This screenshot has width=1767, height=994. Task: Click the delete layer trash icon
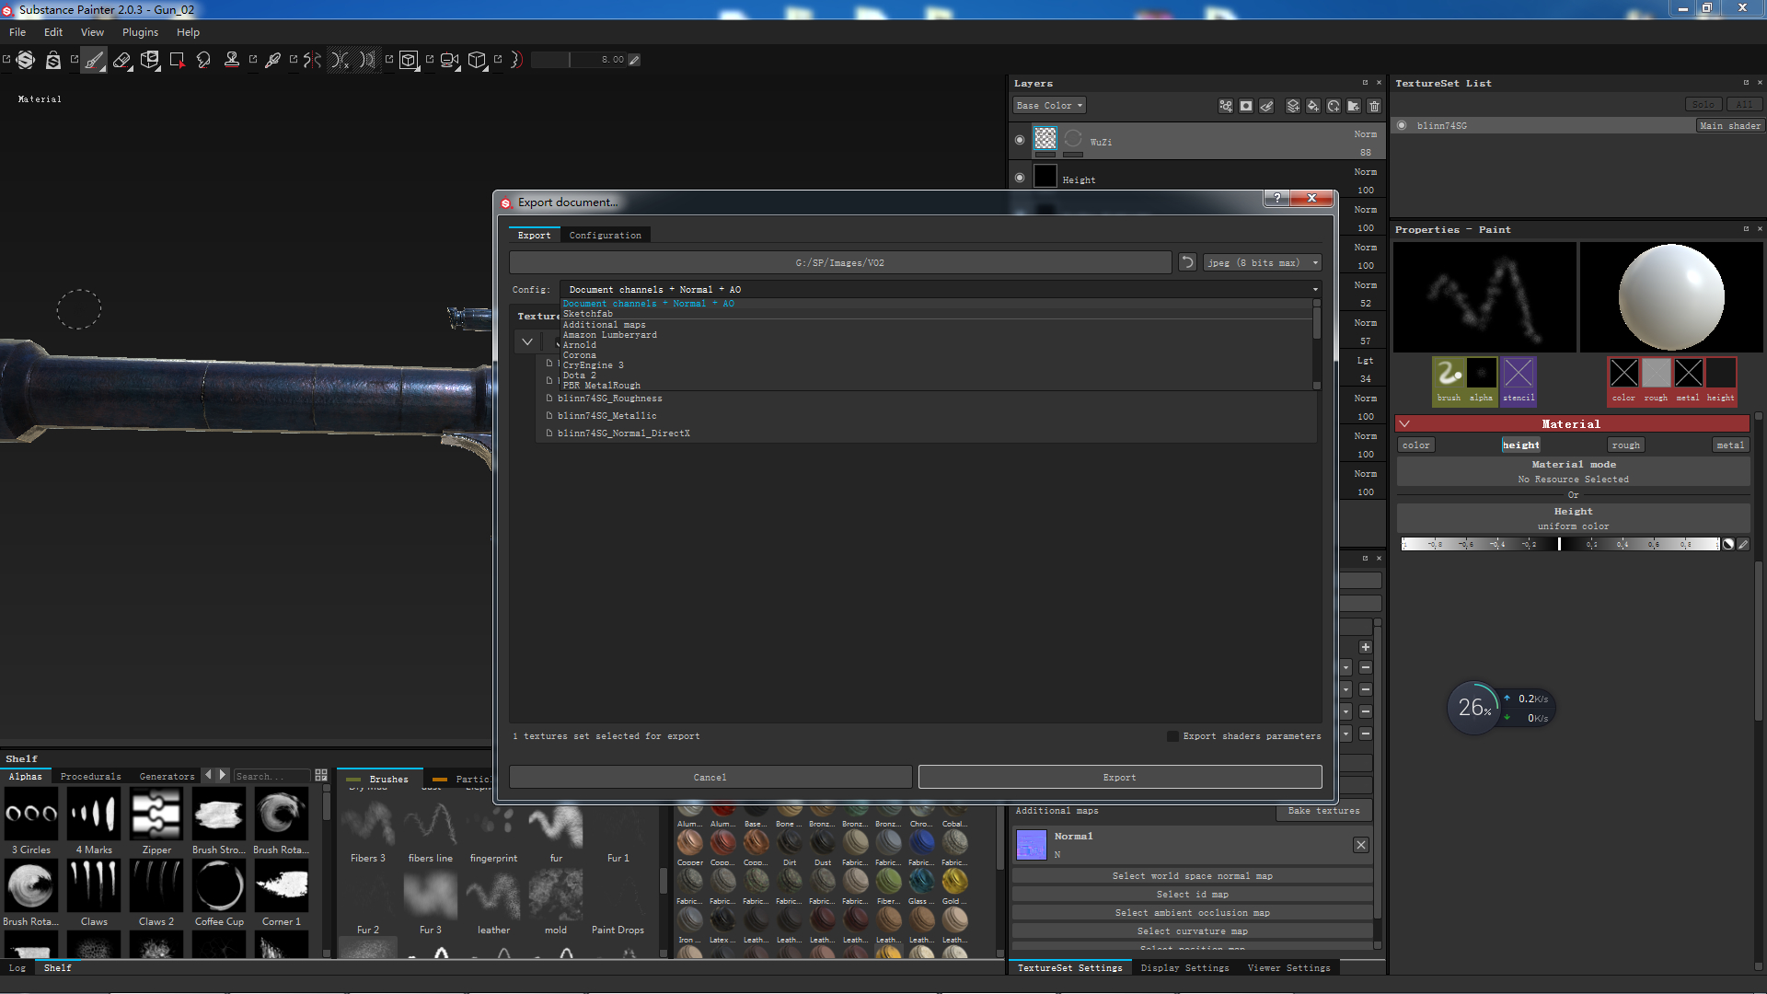coord(1374,106)
